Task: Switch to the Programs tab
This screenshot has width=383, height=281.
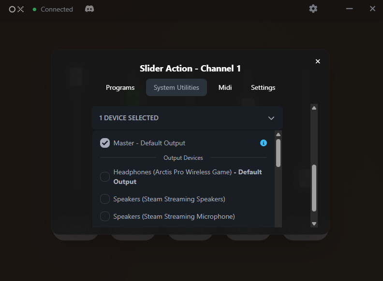Action: (x=120, y=87)
